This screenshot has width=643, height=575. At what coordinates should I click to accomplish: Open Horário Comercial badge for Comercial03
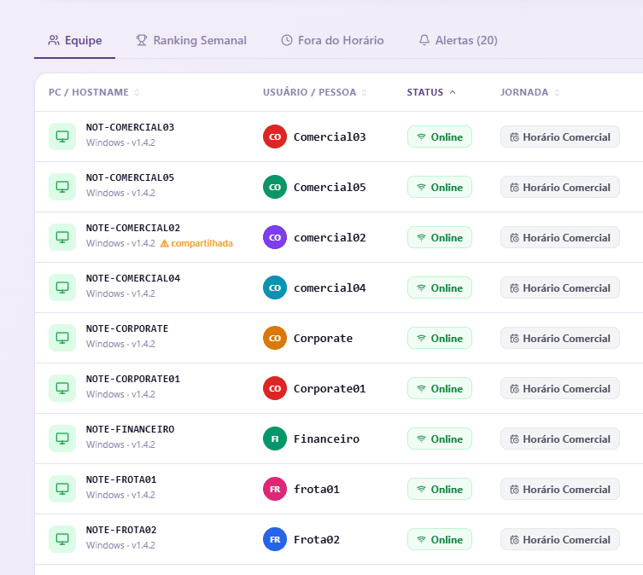pyautogui.click(x=560, y=136)
